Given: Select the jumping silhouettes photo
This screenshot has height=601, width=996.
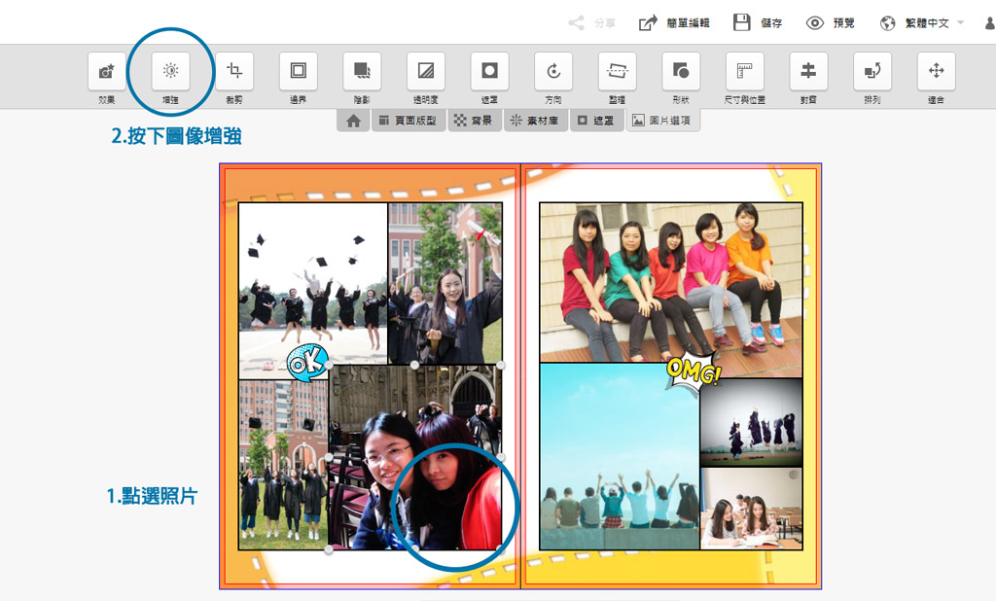Looking at the screenshot, I should click(x=752, y=422).
